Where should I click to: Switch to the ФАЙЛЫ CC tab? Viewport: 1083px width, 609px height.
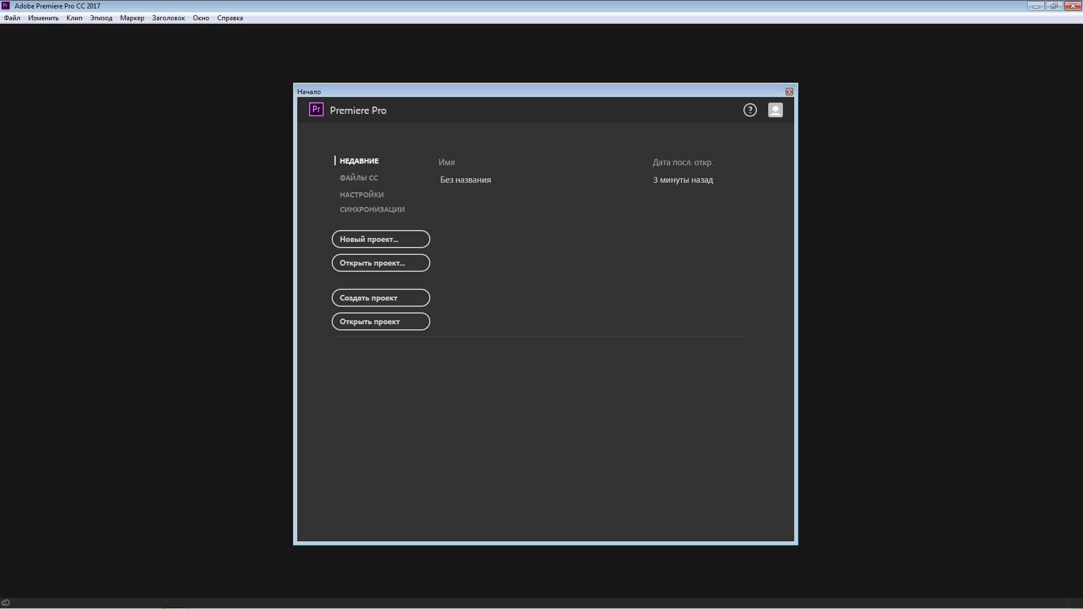coord(359,178)
